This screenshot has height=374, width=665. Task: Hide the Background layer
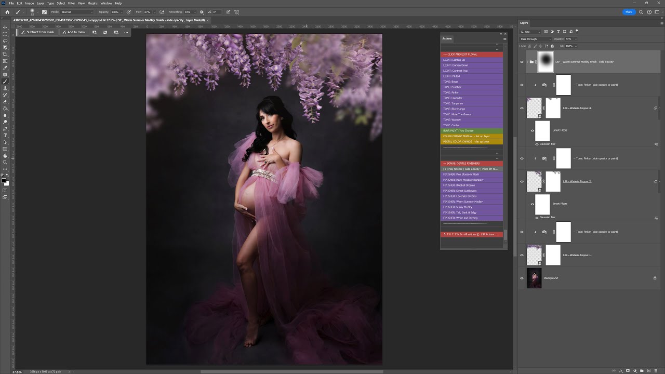(x=522, y=278)
